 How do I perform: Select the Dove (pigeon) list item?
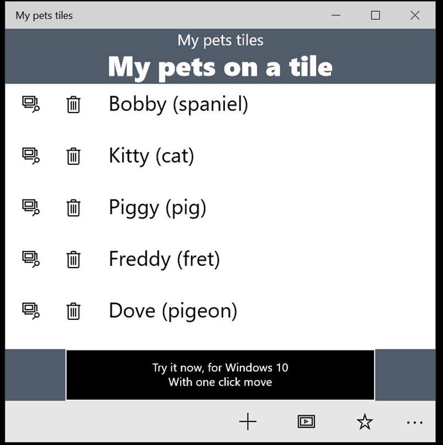coord(173,311)
